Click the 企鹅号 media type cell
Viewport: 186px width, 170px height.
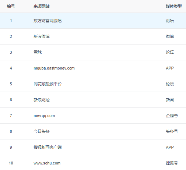(172, 116)
